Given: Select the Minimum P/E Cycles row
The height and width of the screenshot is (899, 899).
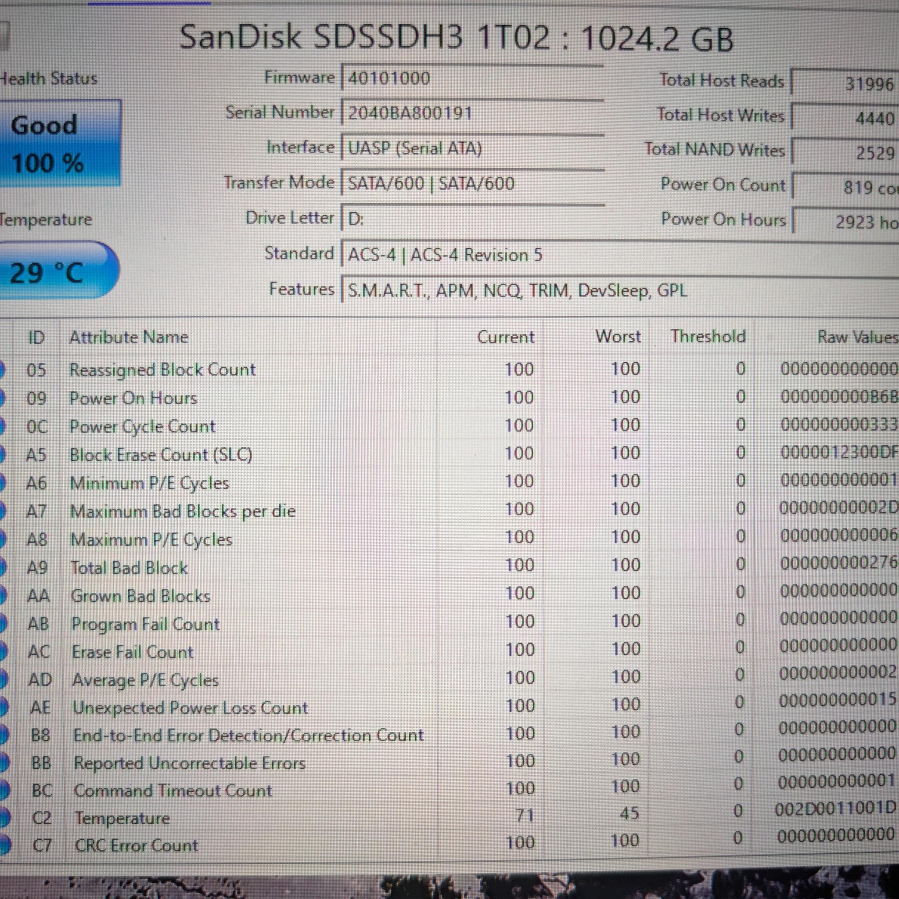Looking at the screenshot, I should coord(449,482).
